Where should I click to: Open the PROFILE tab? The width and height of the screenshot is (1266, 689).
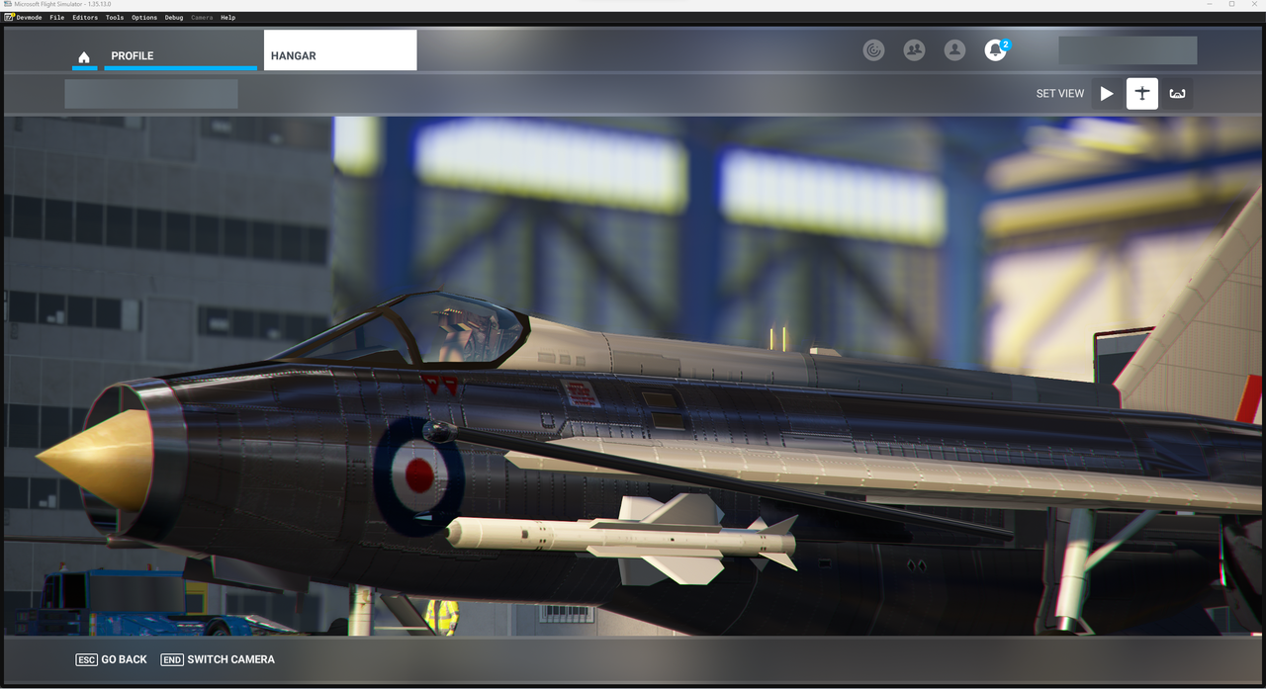[x=179, y=55]
